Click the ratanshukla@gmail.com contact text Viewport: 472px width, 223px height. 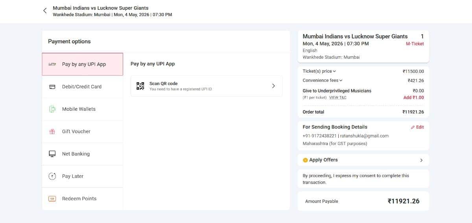[364, 136]
